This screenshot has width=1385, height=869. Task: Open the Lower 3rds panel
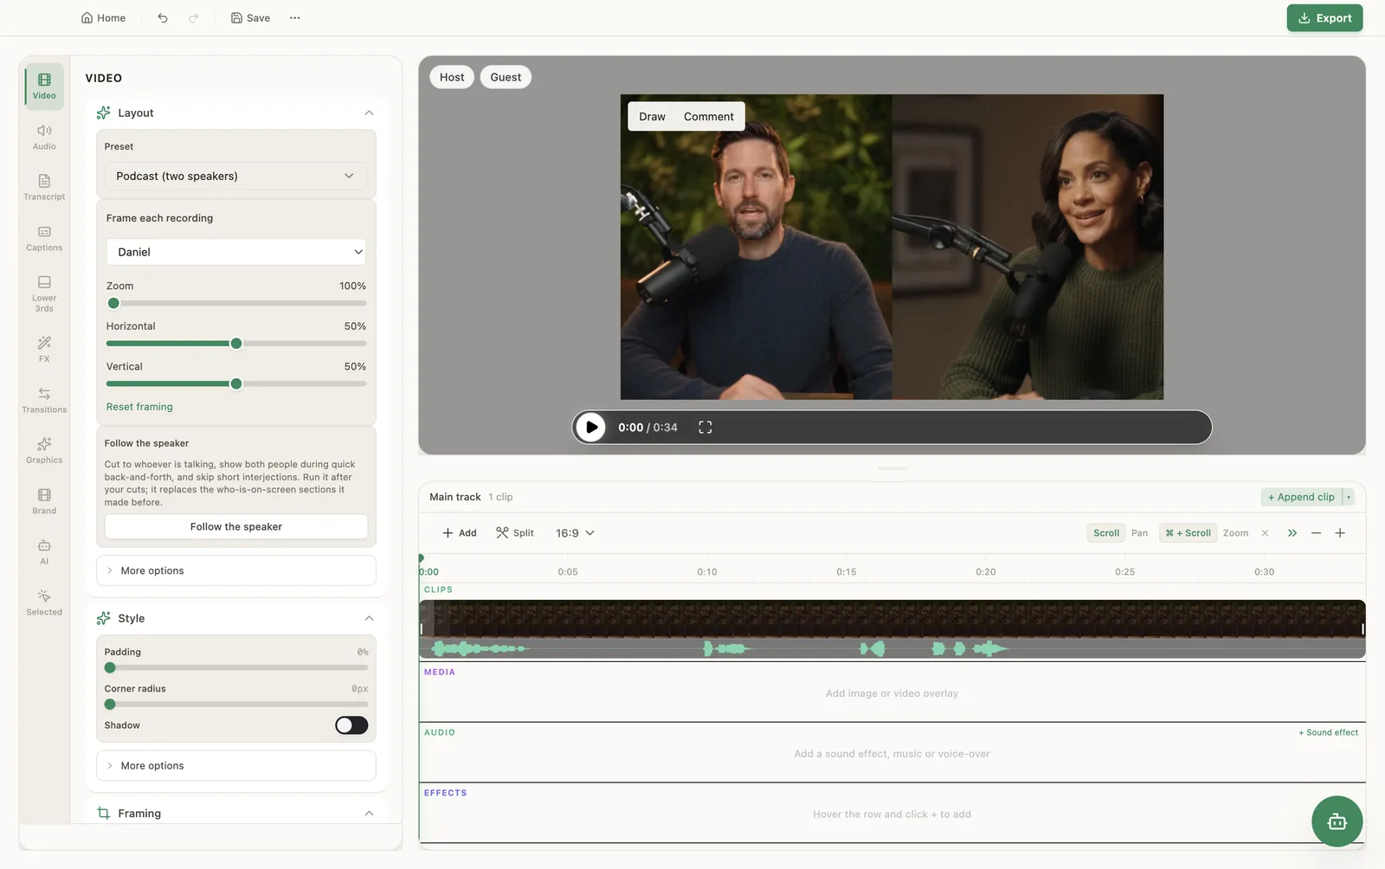click(44, 293)
